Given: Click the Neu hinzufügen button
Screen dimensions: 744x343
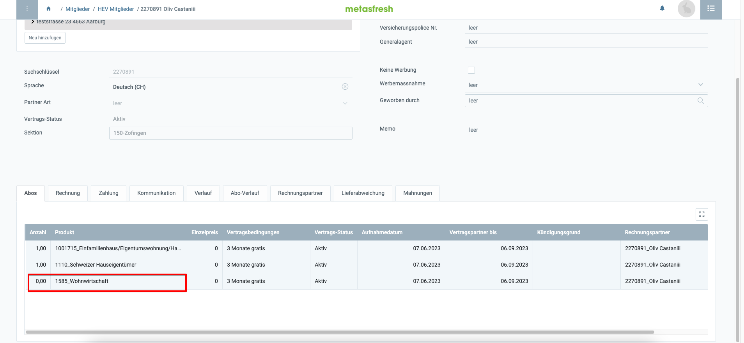Looking at the screenshot, I should [45, 38].
